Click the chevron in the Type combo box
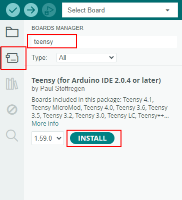Screen dimensions: 182x200 click(111, 57)
